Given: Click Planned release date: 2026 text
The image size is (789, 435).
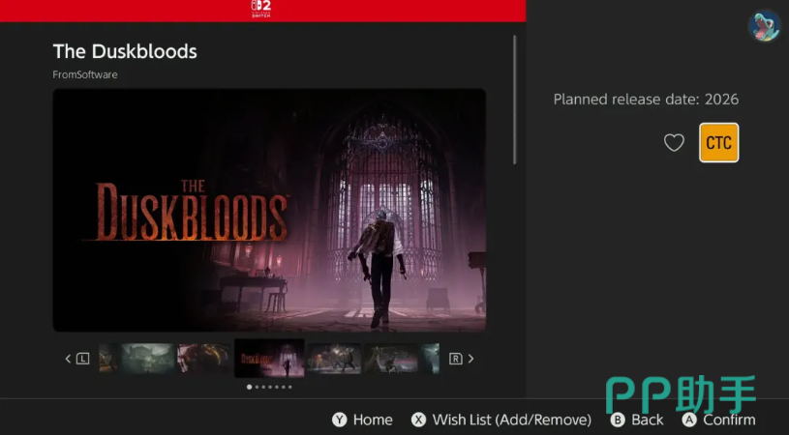Looking at the screenshot, I should [x=646, y=99].
